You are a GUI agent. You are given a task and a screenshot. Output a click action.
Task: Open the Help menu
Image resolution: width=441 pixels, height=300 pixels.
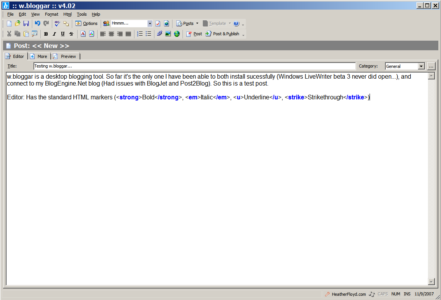pos(96,14)
